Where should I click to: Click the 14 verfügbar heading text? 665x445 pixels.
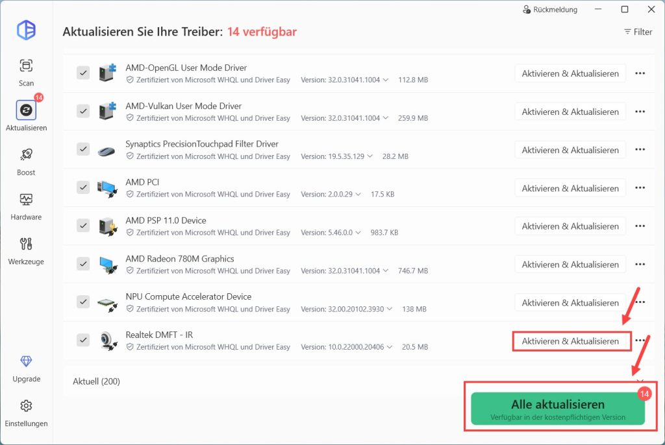tap(262, 32)
